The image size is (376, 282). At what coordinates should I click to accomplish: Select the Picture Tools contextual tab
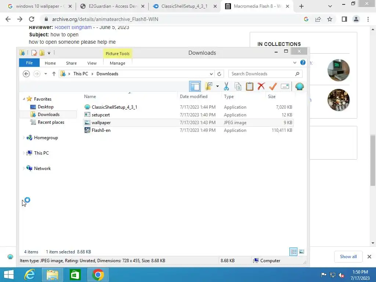click(x=117, y=54)
